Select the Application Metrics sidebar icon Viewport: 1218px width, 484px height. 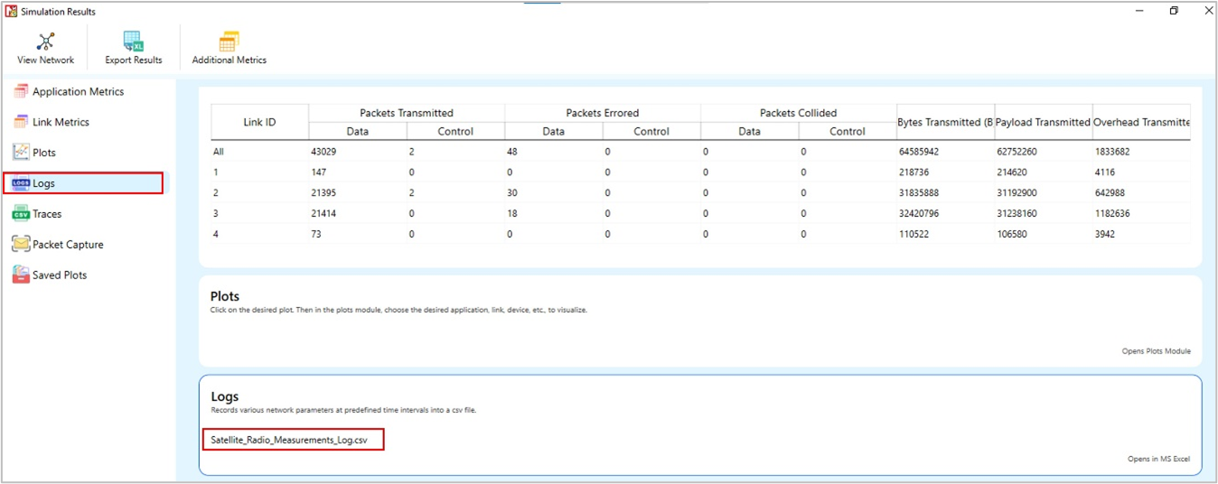21,91
